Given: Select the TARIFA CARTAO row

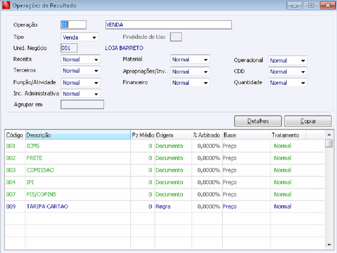Looking at the screenshot, I should 164,207.
